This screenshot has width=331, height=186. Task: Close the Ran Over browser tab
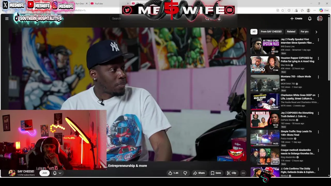pos(87,4)
